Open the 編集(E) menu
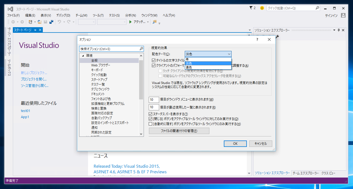 pyautogui.click(x=30, y=15)
